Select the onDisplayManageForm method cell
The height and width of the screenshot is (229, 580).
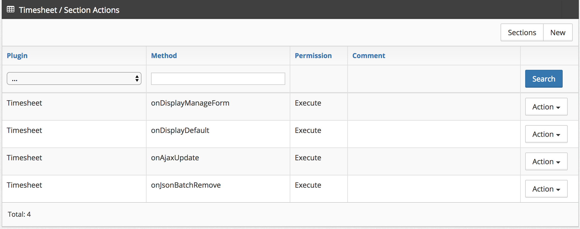point(190,103)
